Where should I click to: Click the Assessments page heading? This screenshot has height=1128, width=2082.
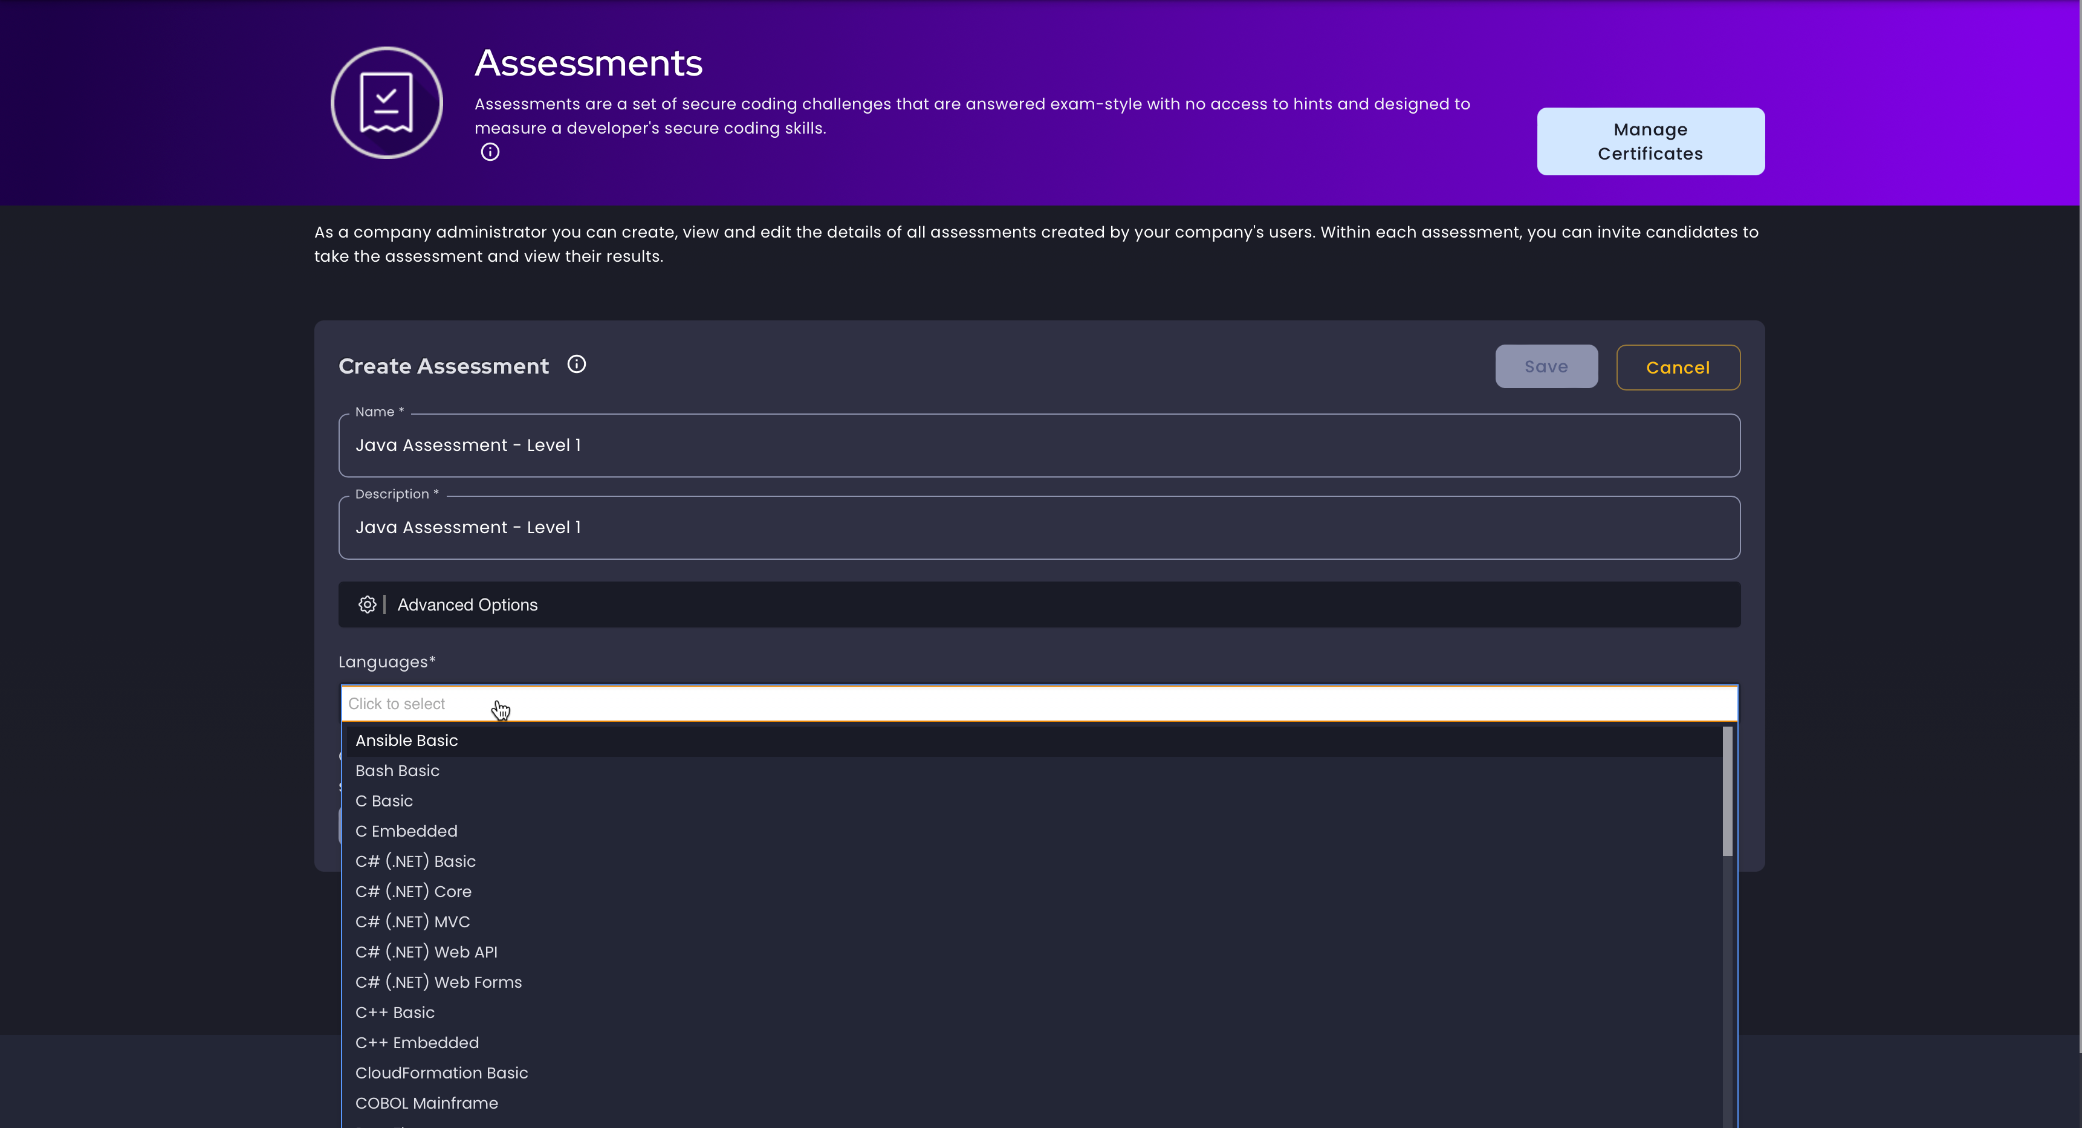click(588, 63)
